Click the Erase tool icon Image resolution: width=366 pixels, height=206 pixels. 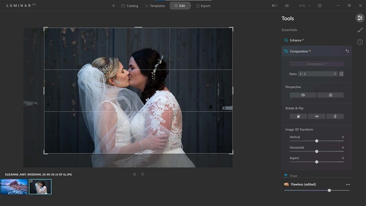[286, 176]
